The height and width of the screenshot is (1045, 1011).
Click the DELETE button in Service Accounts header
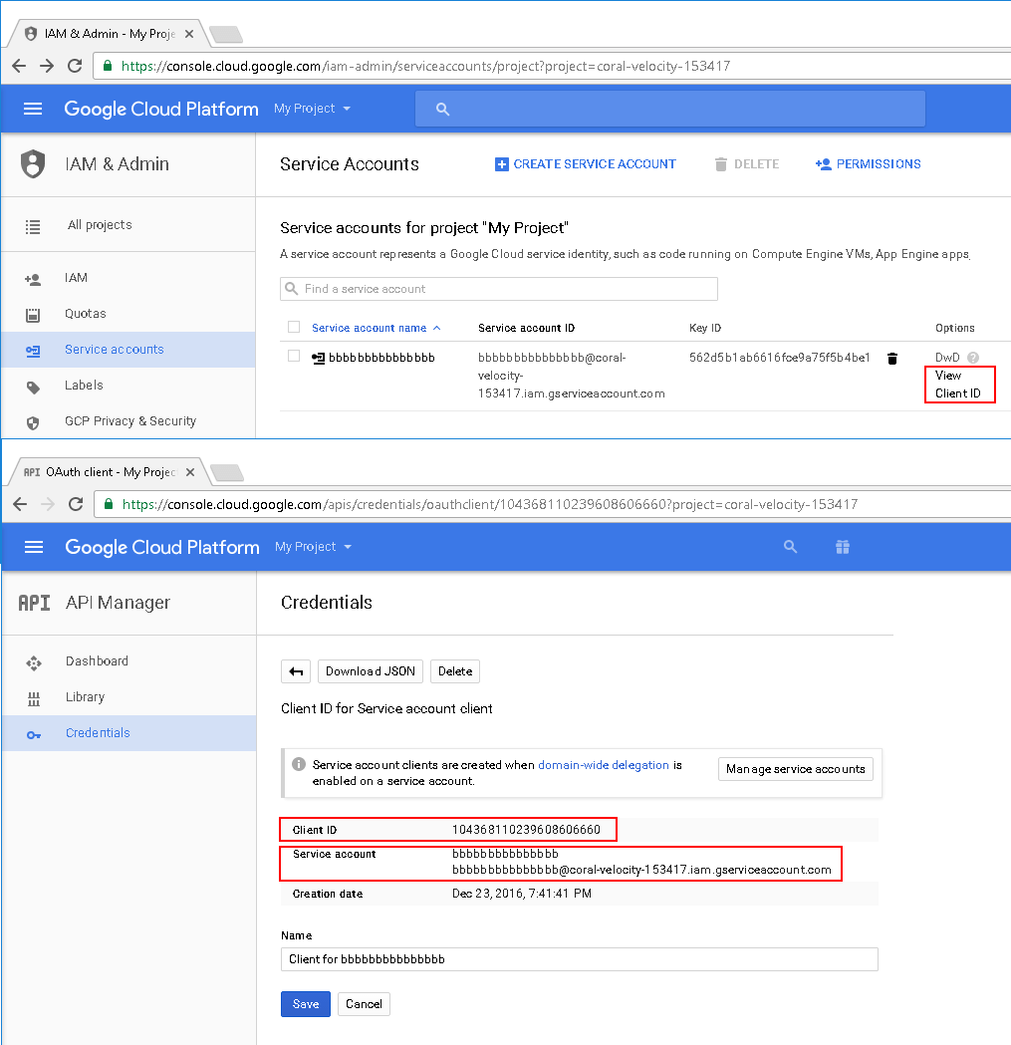pos(747,164)
